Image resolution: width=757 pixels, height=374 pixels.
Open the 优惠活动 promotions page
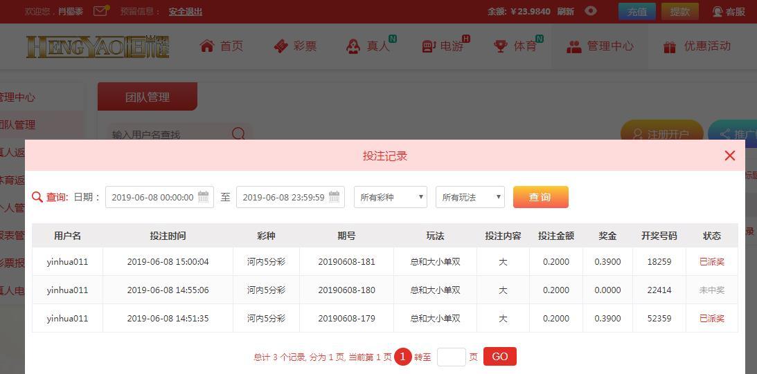(x=697, y=46)
